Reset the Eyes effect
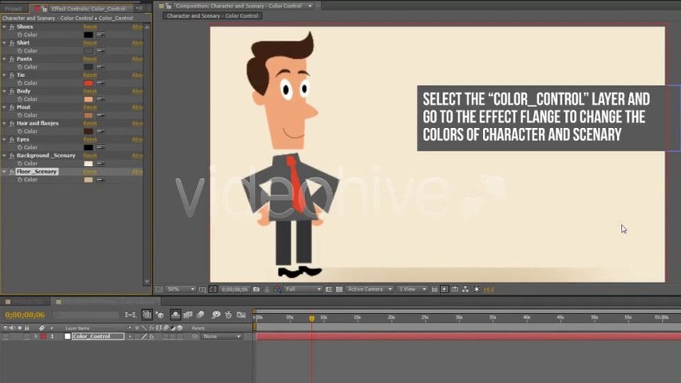The width and height of the screenshot is (681, 383). coord(90,139)
